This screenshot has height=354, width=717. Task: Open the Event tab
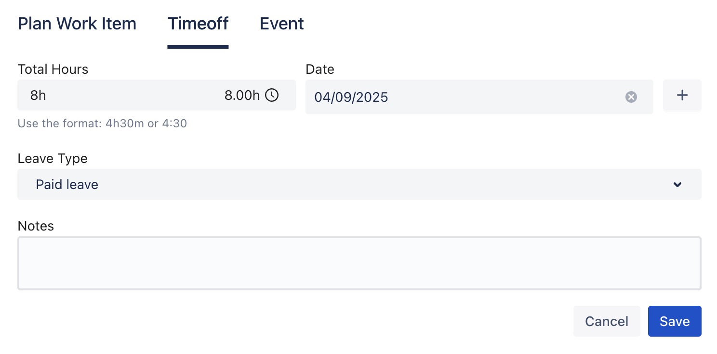coord(282,24)
